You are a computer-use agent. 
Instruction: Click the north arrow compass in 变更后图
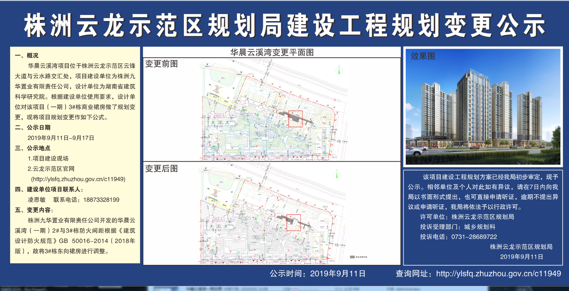337,174
